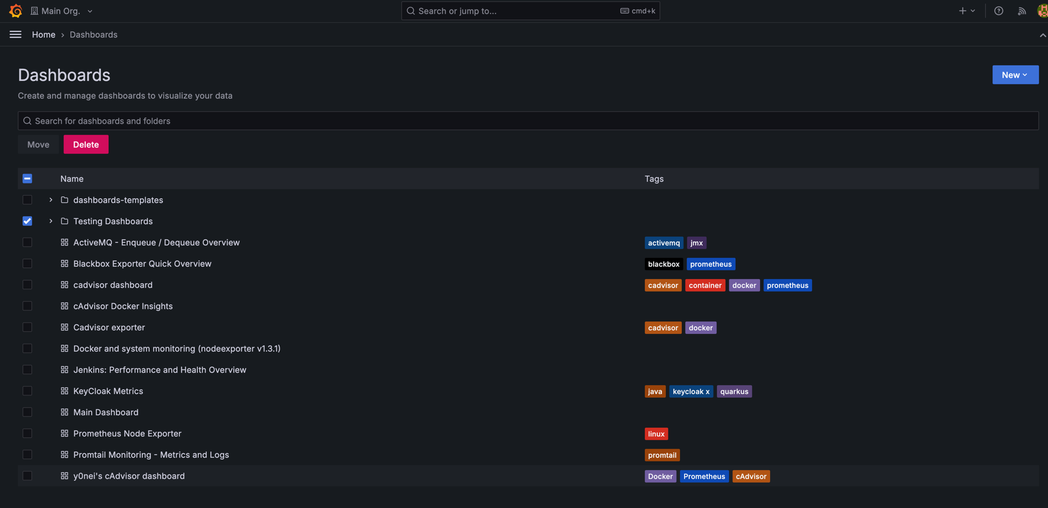Collapse the top bar with chevron icon
Screen dimensions: 1048x508
point(1042,35)
